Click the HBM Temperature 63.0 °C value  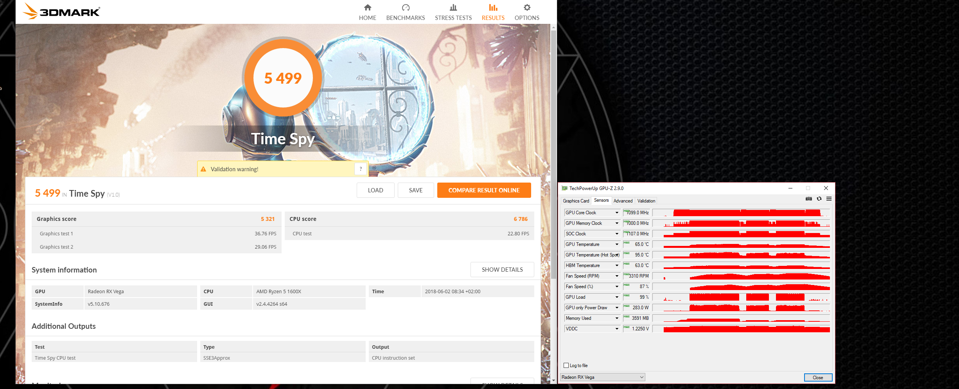tap(636, 265)
